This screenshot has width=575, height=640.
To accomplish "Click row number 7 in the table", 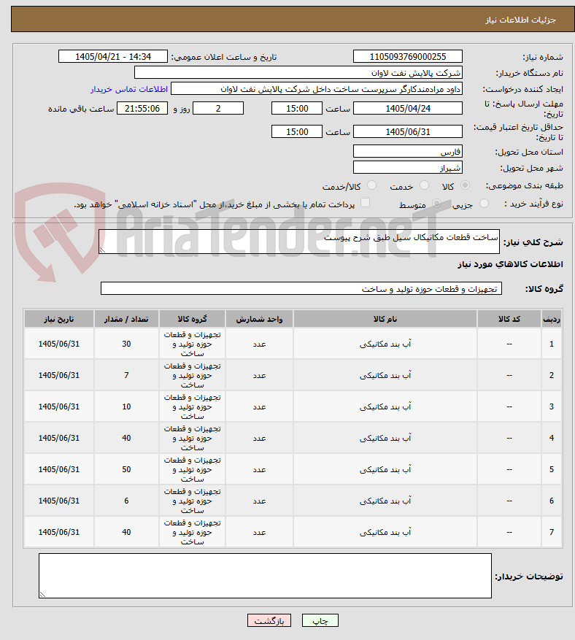I will pos(552,532).
